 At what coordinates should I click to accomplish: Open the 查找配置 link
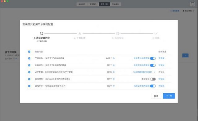[x=176, y=11]
